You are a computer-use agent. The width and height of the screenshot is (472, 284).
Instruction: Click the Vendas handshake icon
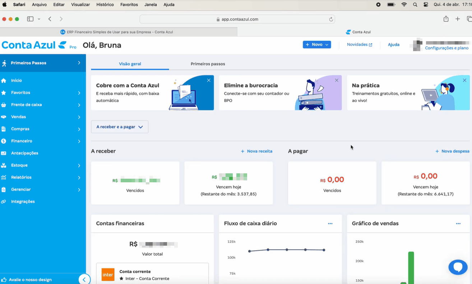pyautogui.click(x=4, y=117)
